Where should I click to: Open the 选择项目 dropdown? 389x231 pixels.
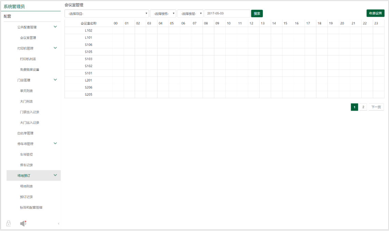pos(107,13)
